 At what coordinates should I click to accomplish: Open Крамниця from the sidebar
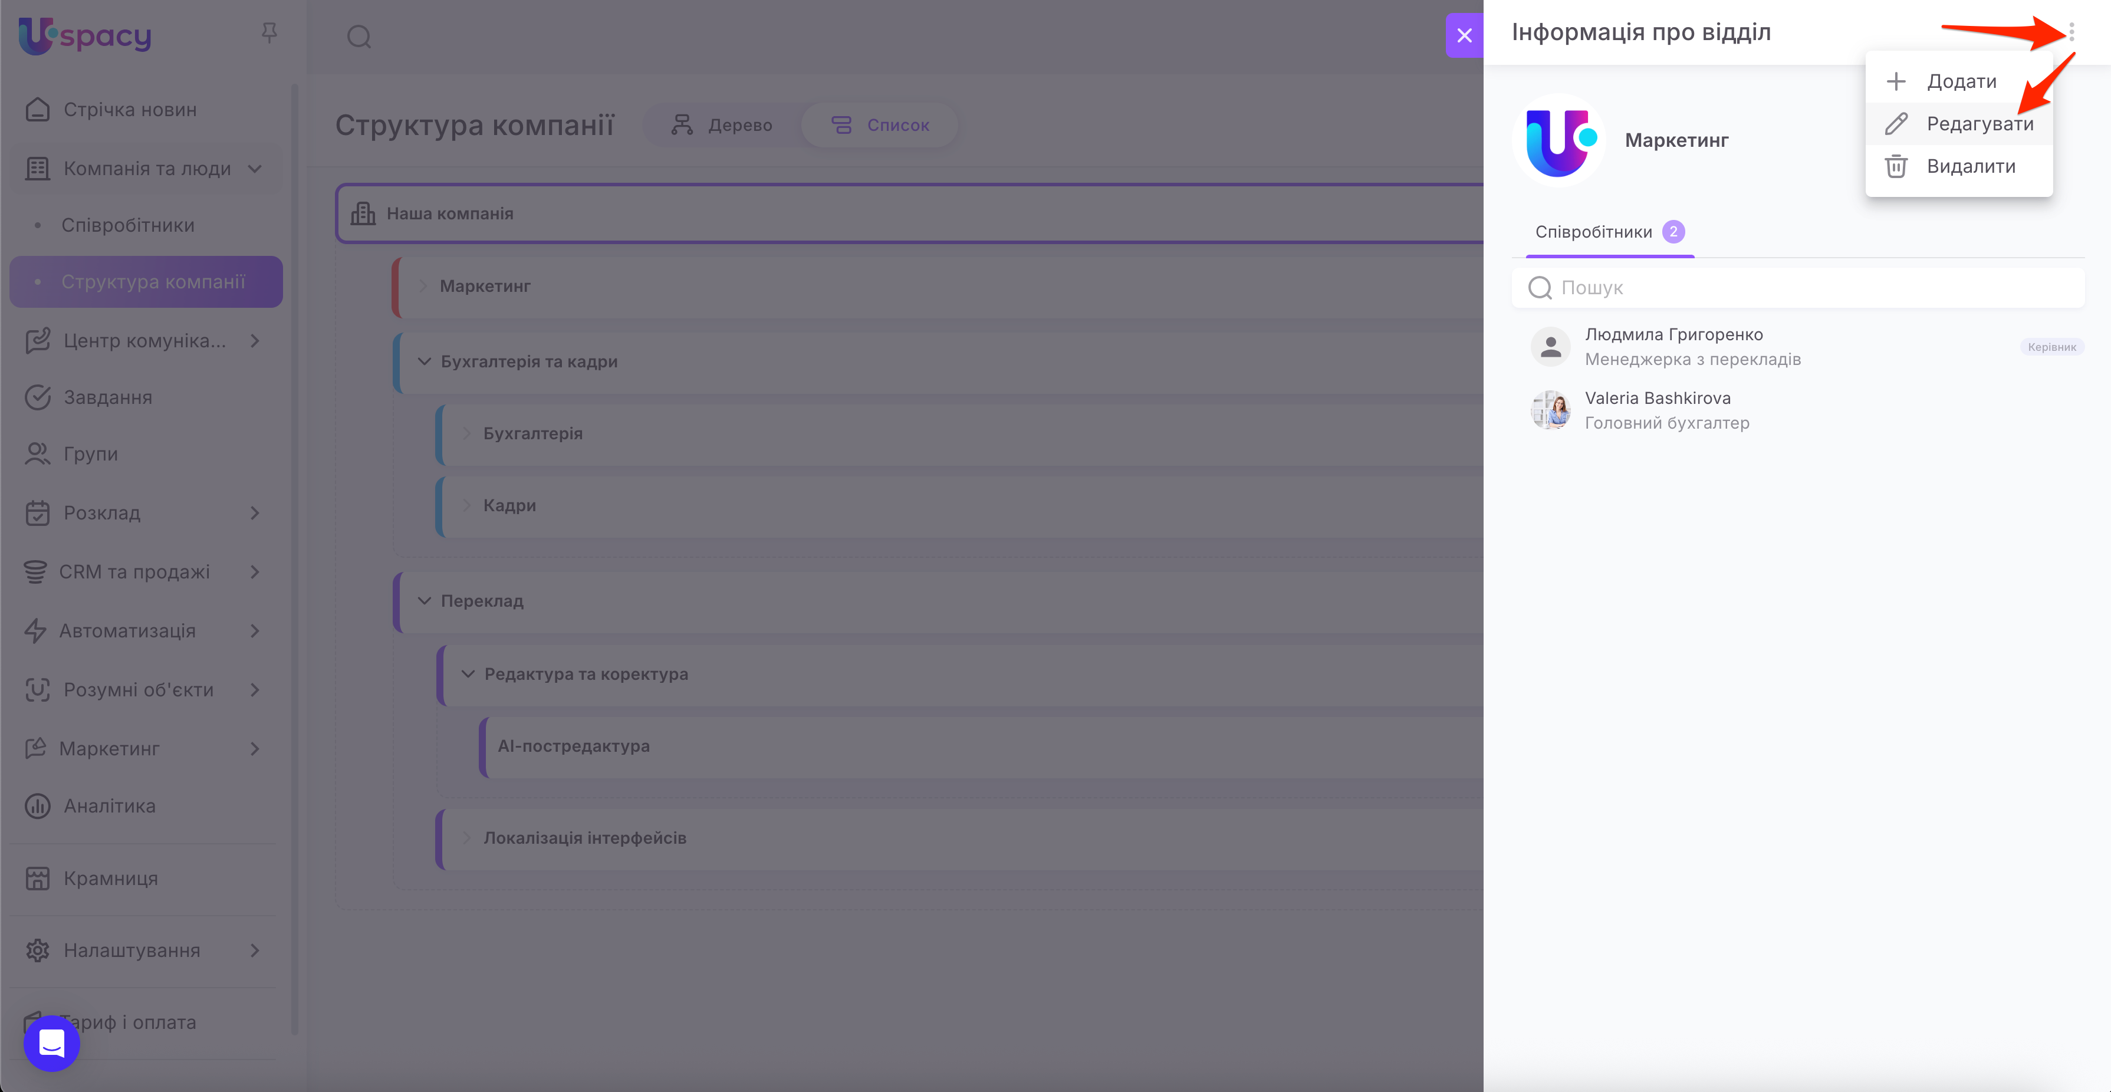click(111, 878)
